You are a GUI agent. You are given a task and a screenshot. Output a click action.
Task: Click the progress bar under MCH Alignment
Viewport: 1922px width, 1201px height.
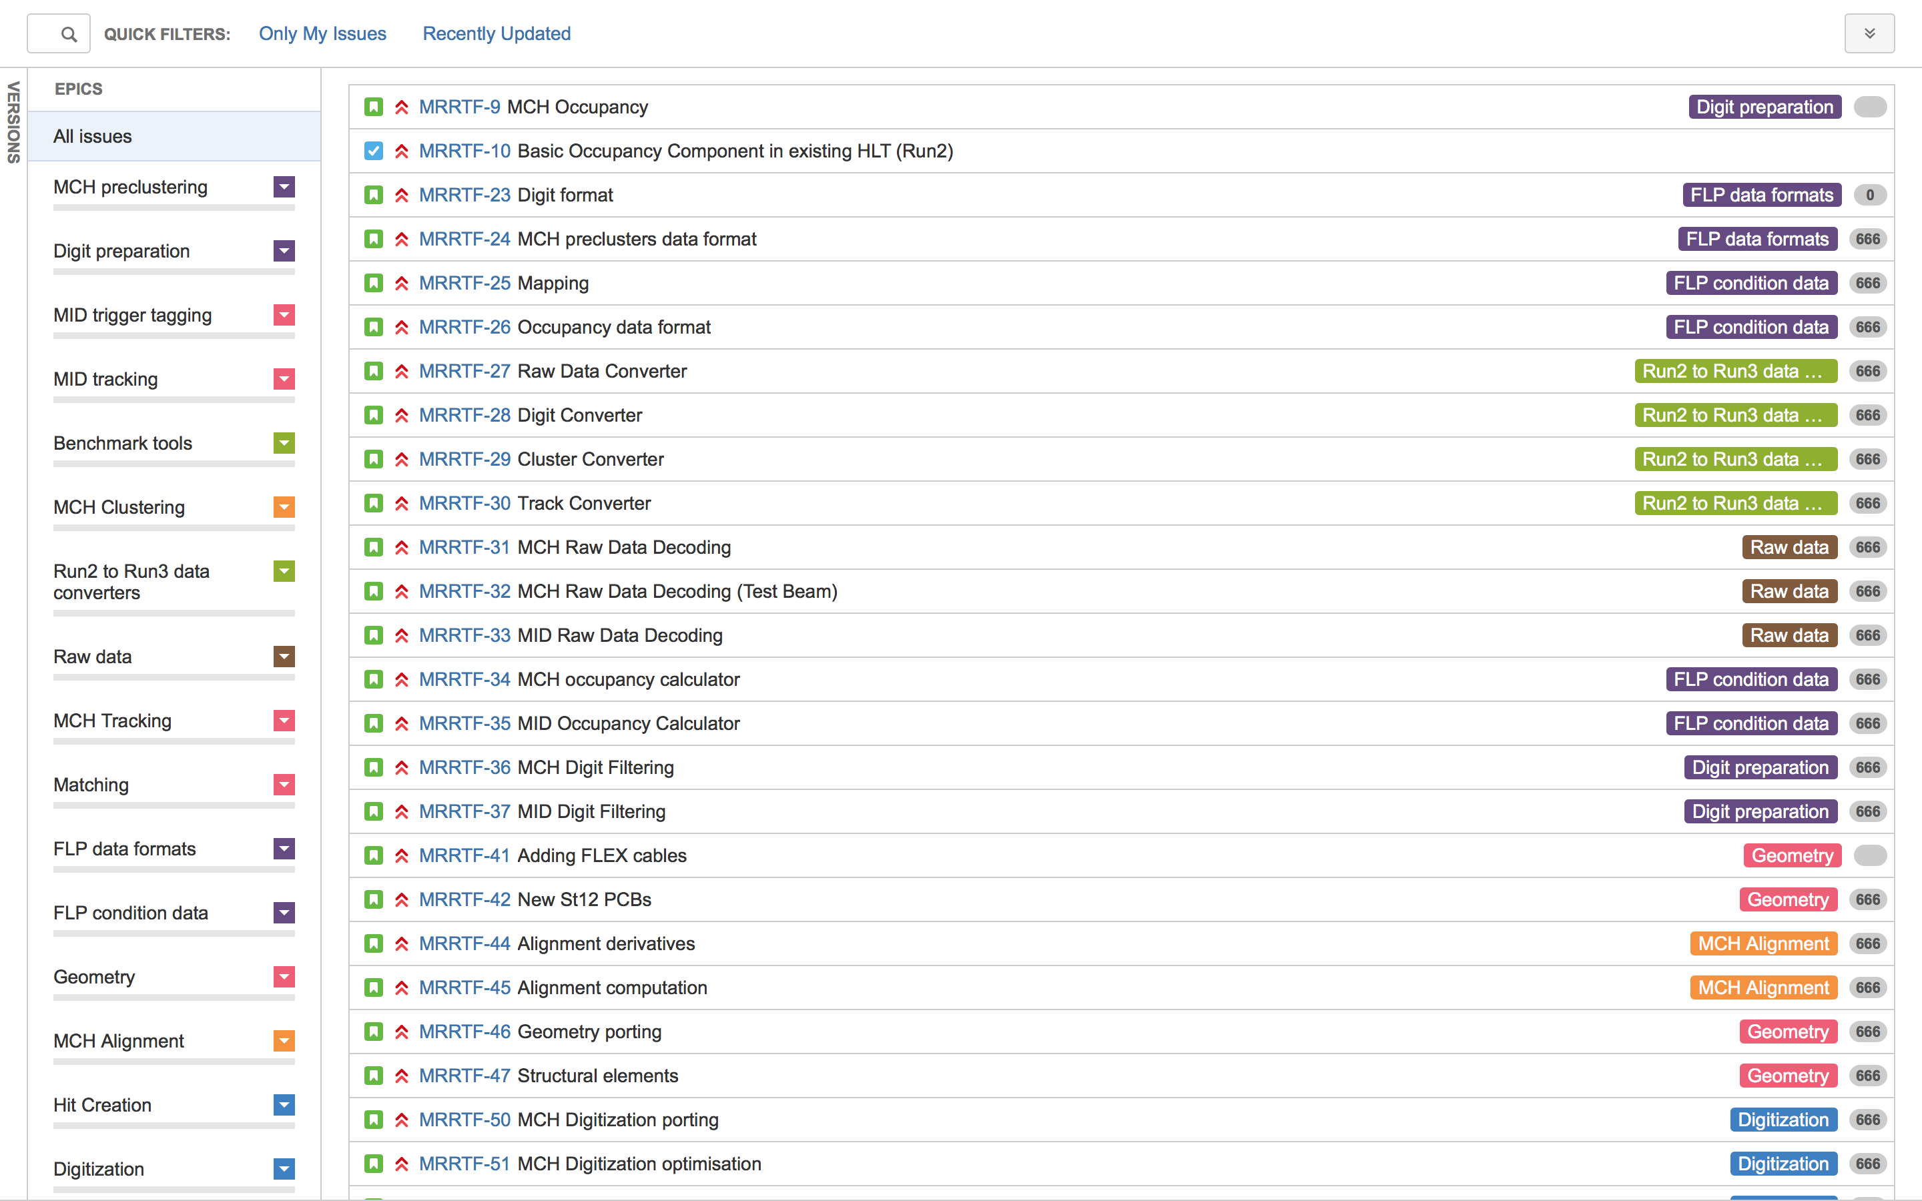pyautogui.click(x=174, y=1061)
